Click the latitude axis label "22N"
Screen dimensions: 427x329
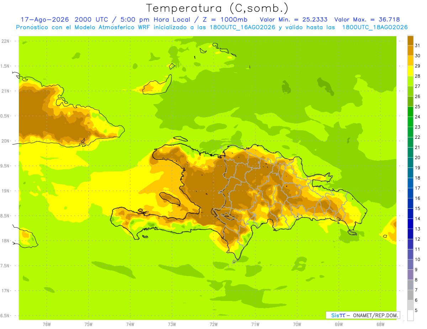point(6,41)
